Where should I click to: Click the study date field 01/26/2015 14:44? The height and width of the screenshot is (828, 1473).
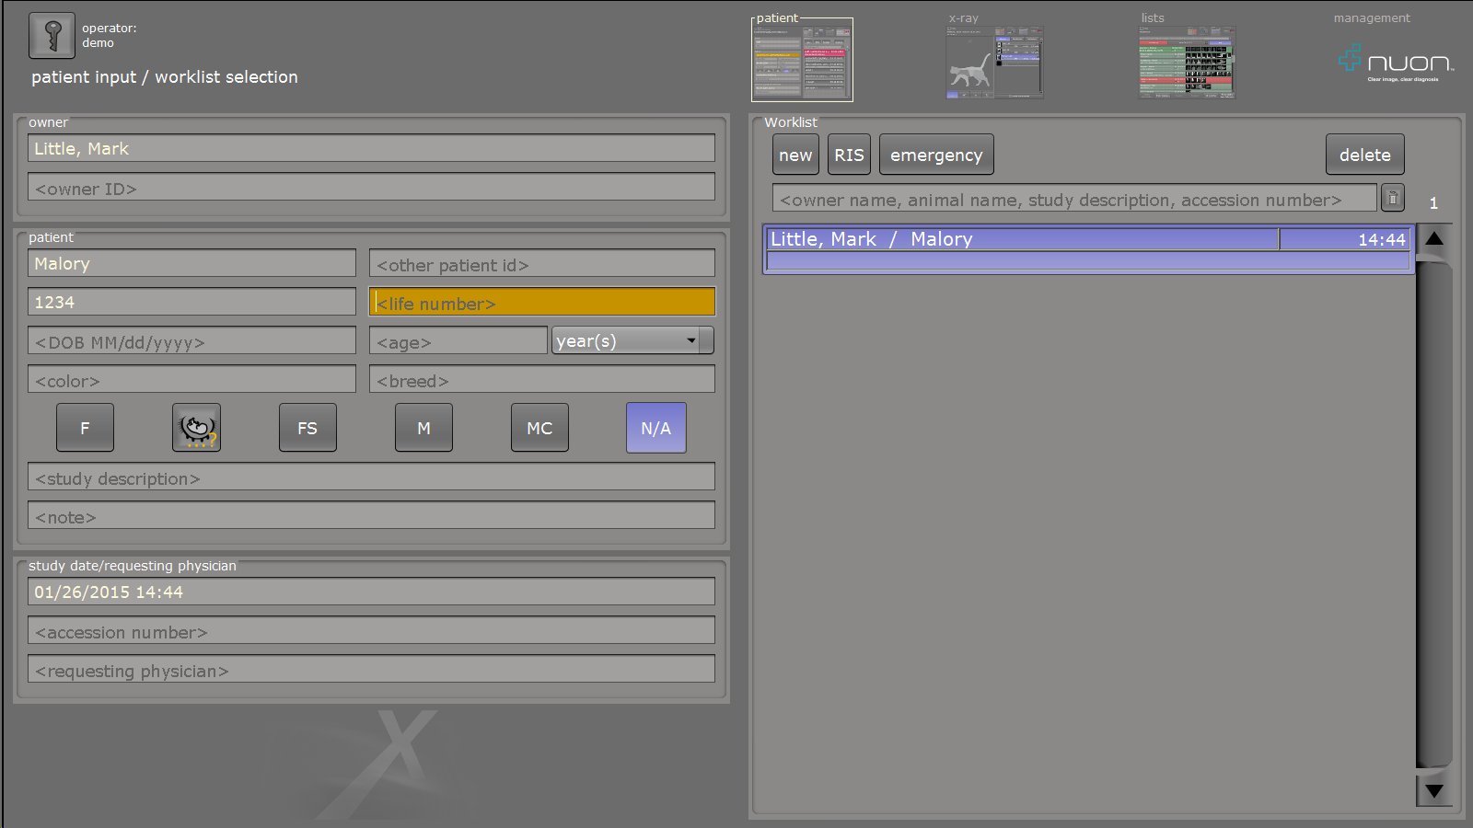371,592
